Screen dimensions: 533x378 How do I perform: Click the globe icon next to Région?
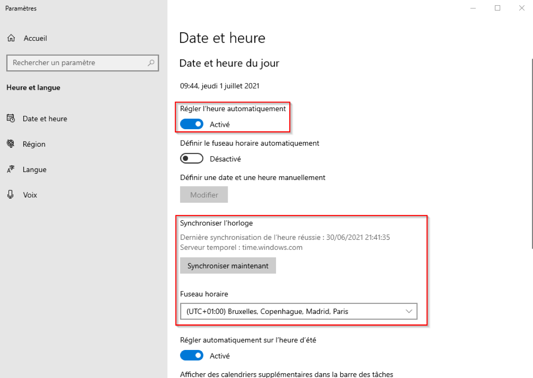[x=11, y=144]
